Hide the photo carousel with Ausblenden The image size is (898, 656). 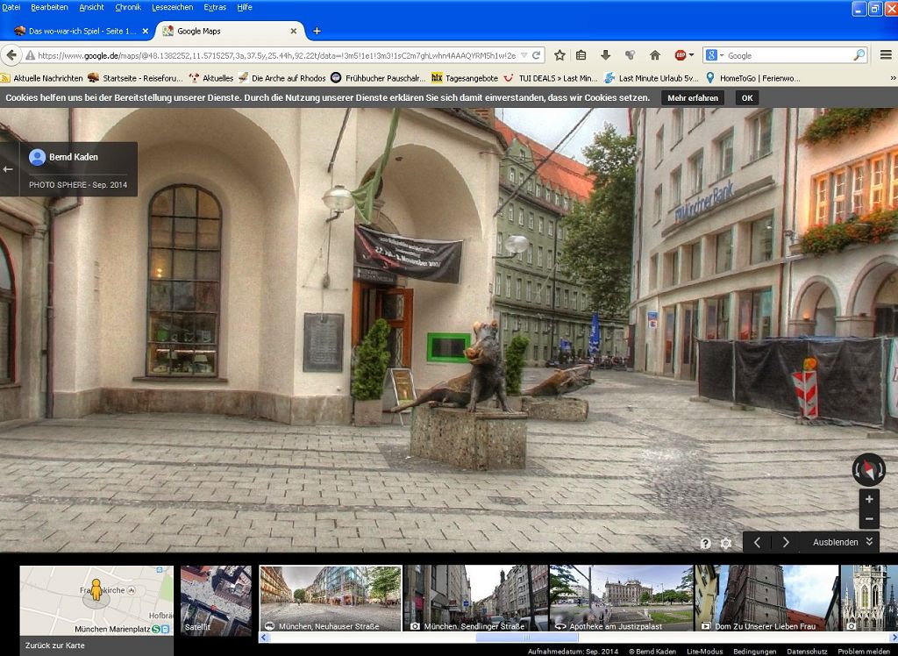click(843, 542)
